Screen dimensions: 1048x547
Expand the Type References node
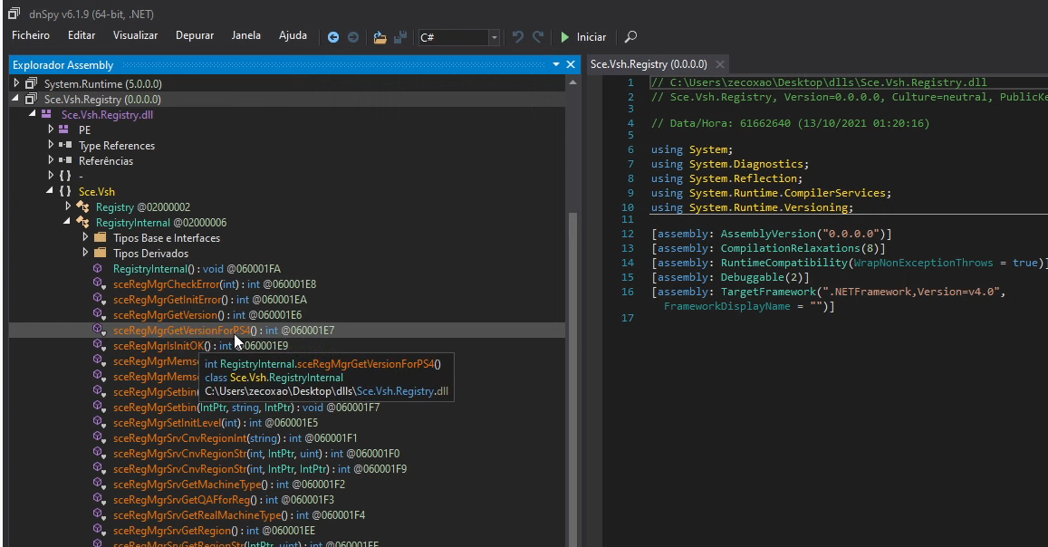pyautogui.click(x=51, y=145)
